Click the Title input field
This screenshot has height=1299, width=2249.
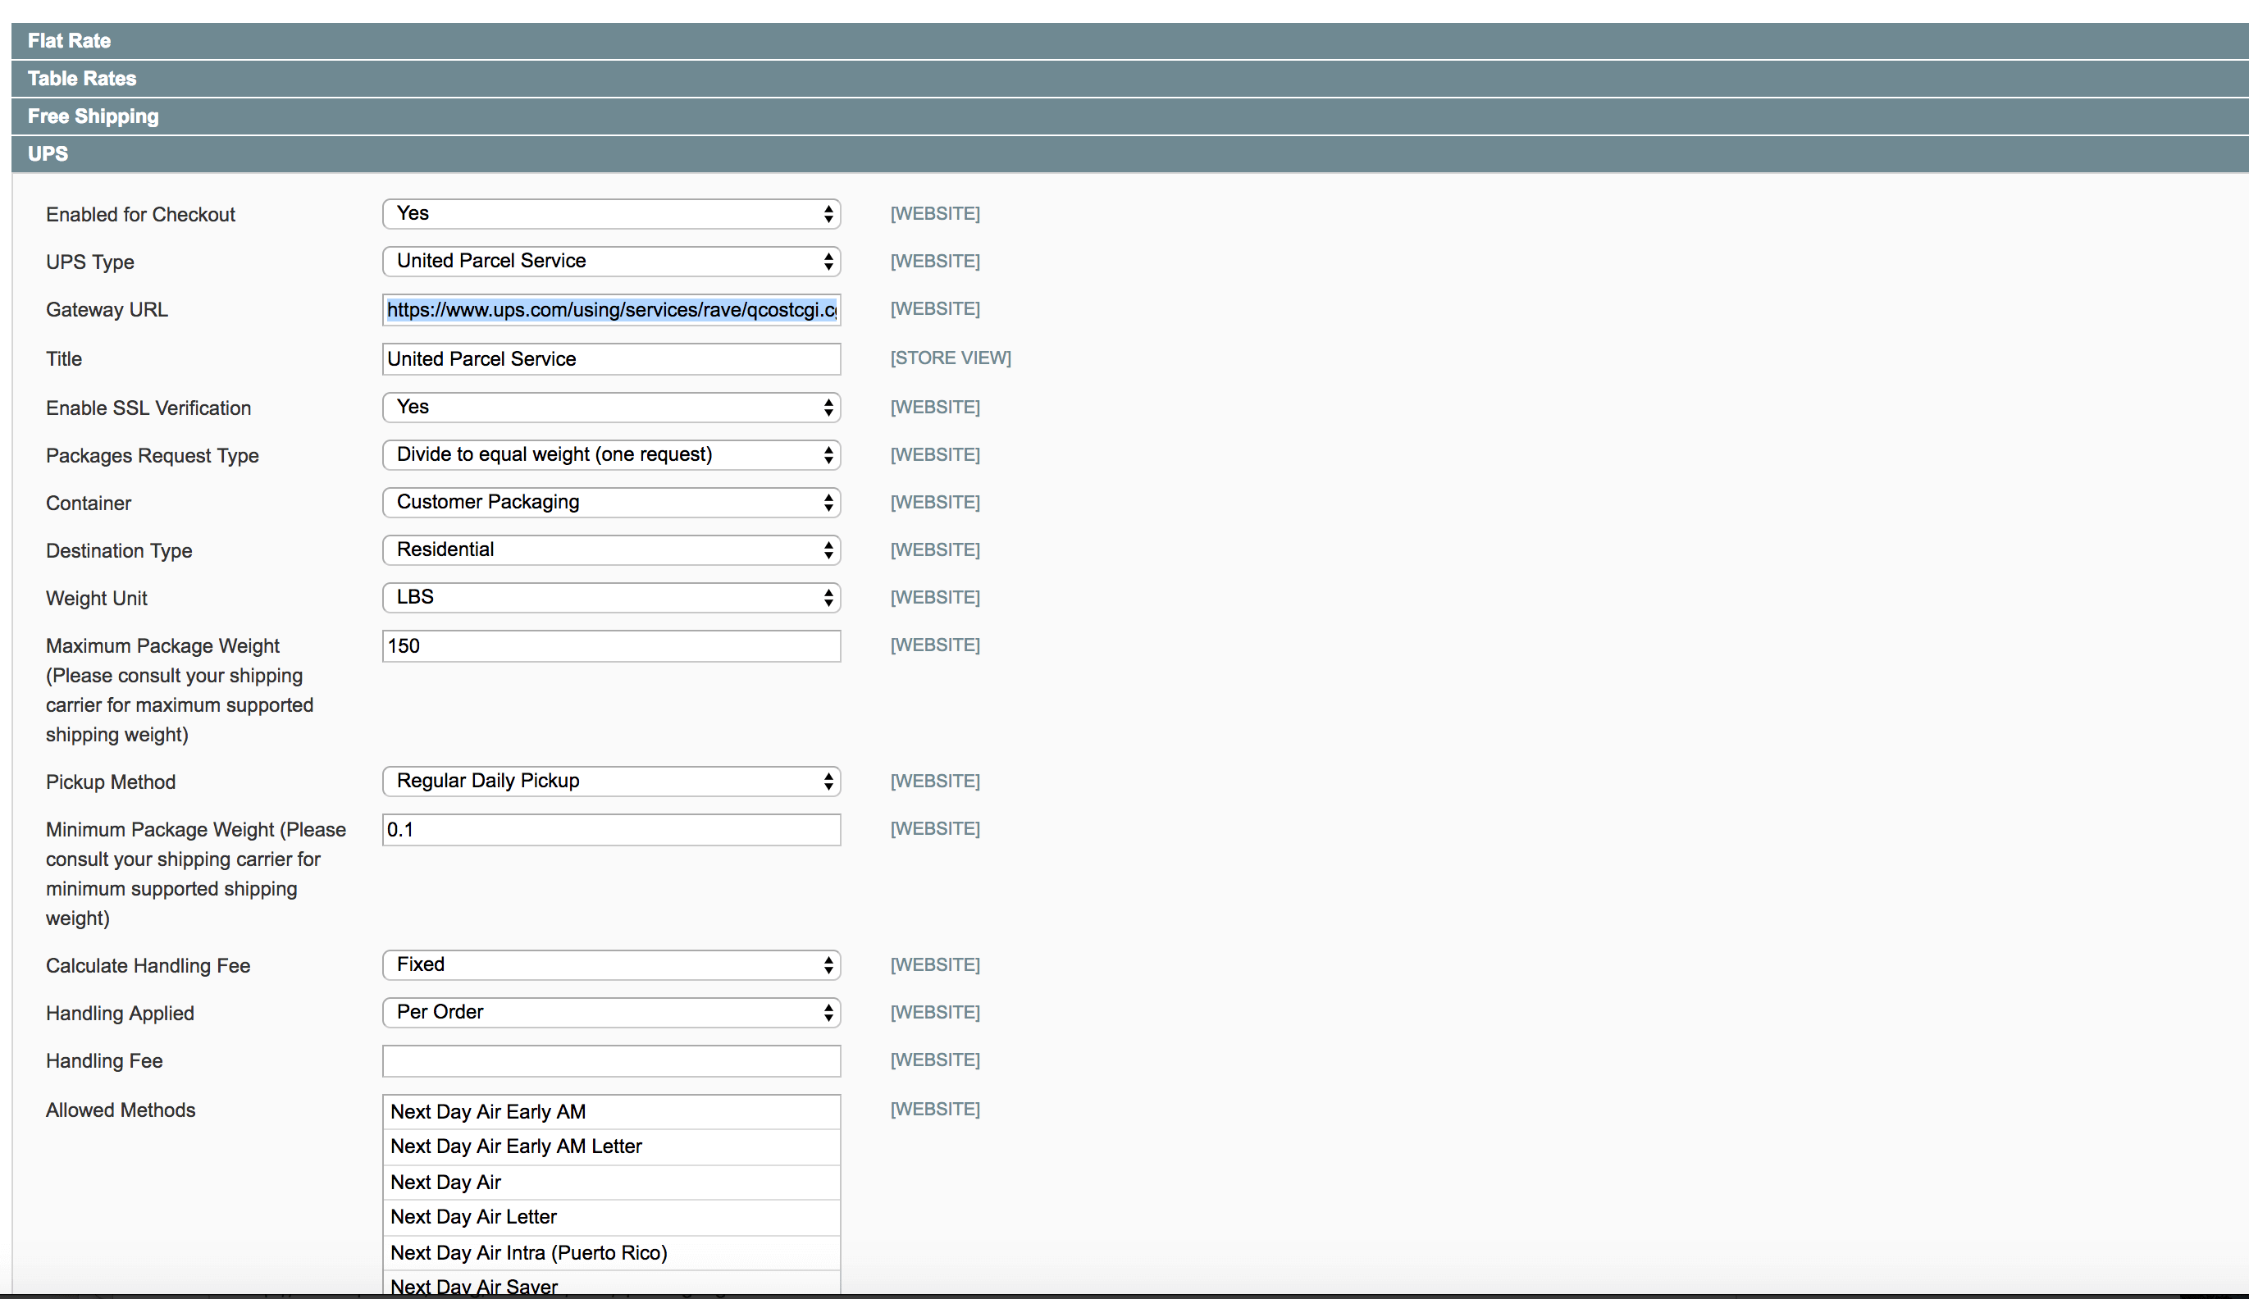pyautogui.click(x=611, y=358)
